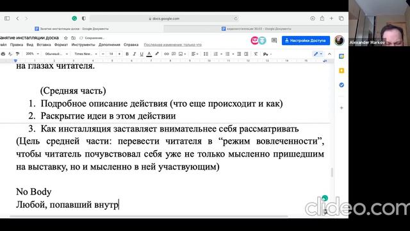
Task: Toggle Underline formatting
Action: point(142,54)
